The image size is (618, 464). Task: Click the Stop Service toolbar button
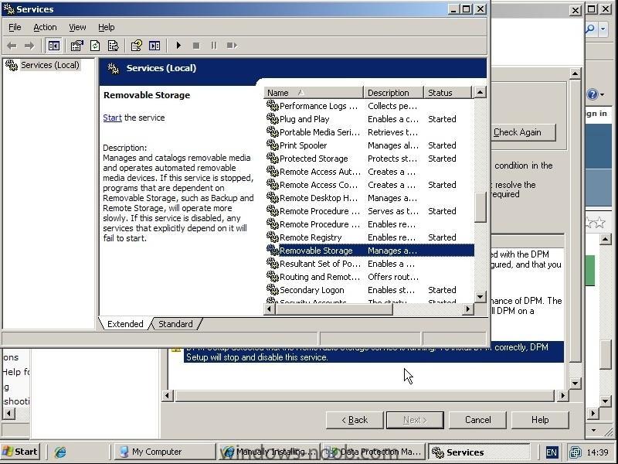[196, 46]
